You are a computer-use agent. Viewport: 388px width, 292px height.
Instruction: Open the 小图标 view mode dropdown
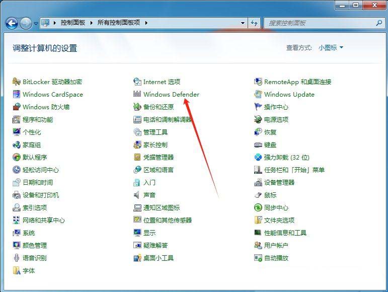pyautogui.click(x=331, y=47)
